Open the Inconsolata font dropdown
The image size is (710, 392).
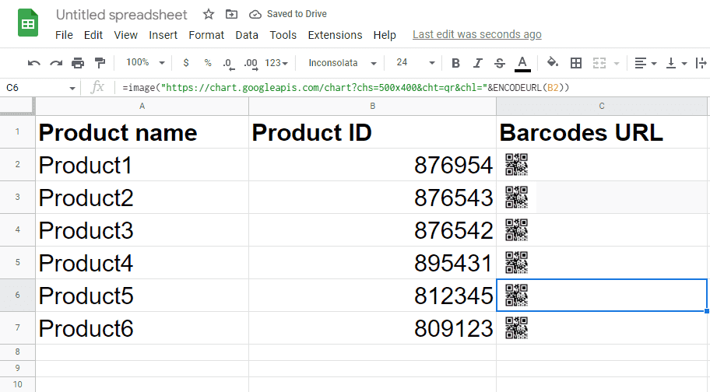click(x=342, y=63)
